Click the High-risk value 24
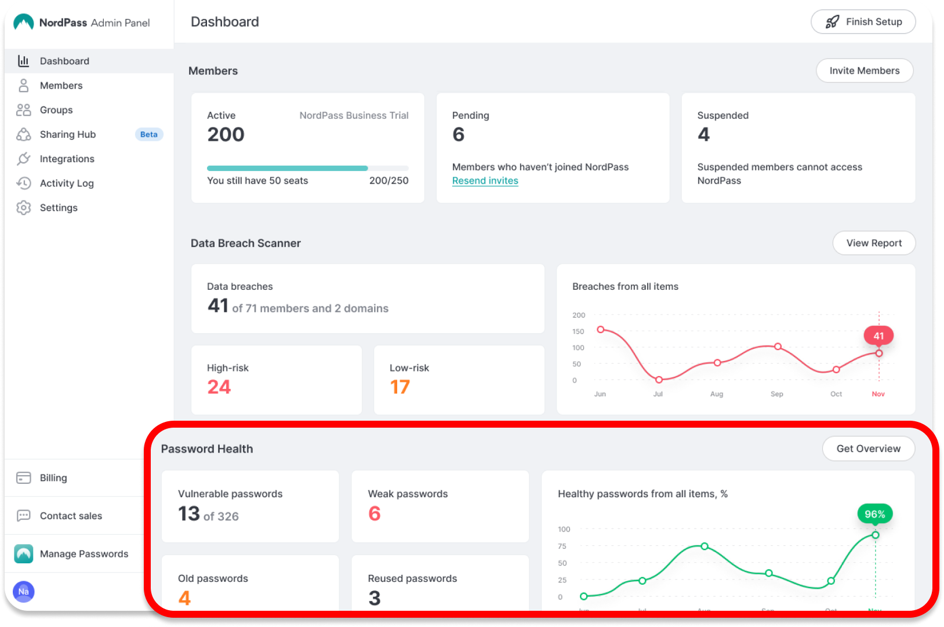 [x=219, y=387]
